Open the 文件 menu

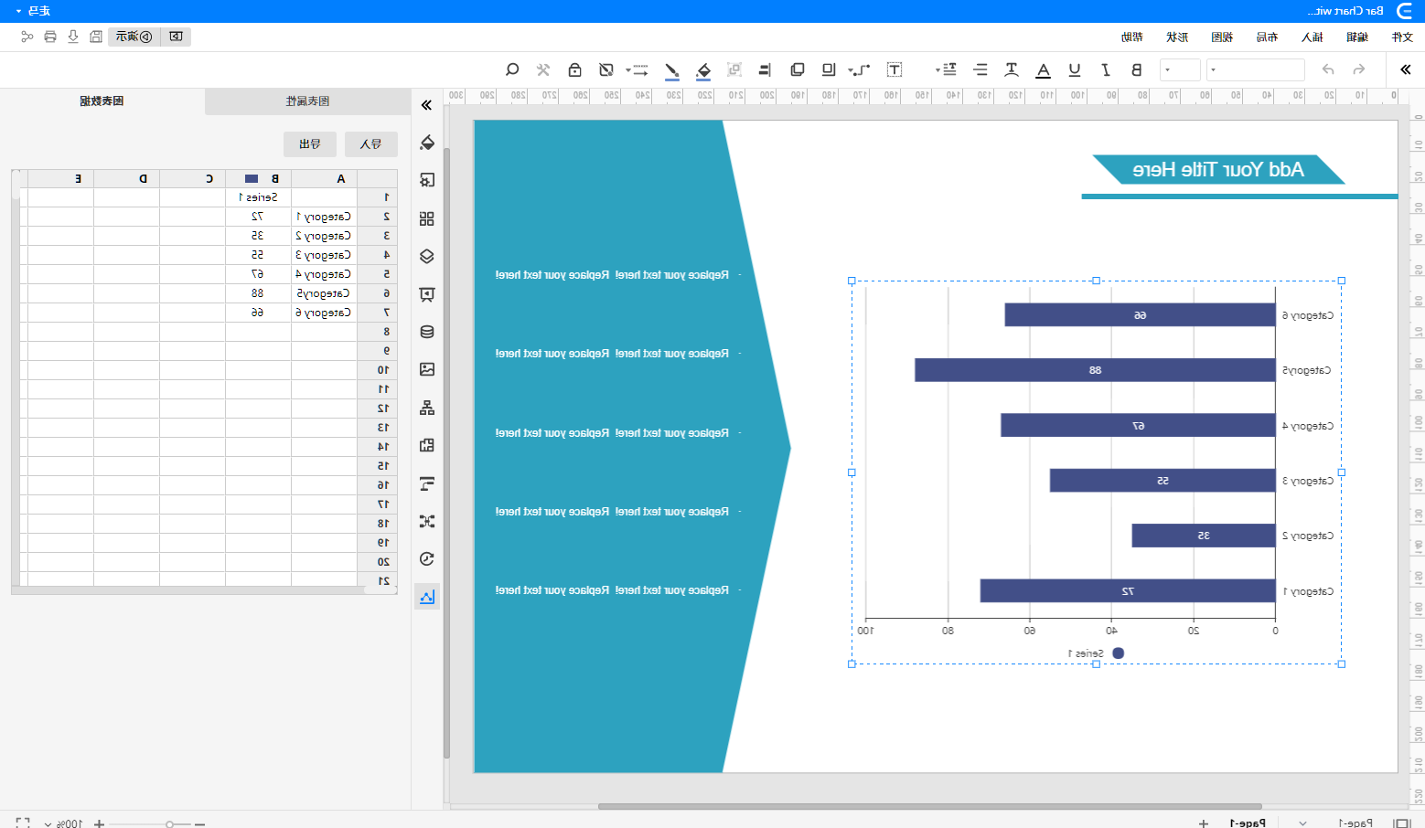pos(1401,37)
